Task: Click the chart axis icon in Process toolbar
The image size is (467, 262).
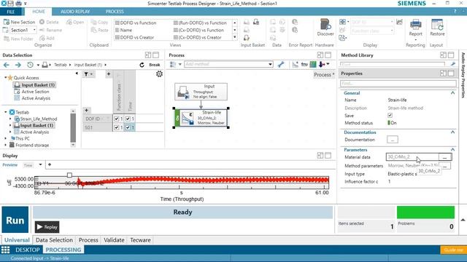Action: coord(295,64)
